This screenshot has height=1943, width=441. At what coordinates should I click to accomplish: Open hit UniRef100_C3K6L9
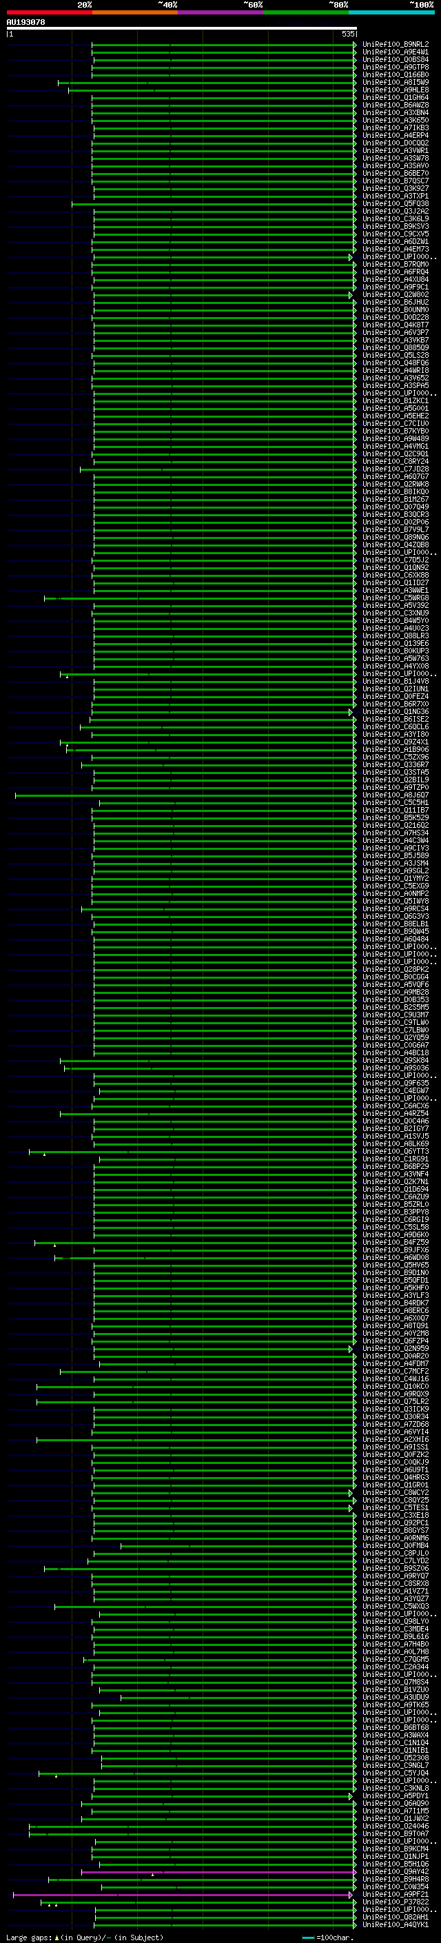[395, 219]
